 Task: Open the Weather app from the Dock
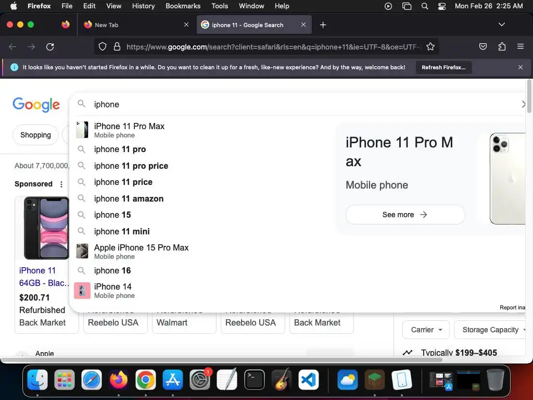[347, 380]
